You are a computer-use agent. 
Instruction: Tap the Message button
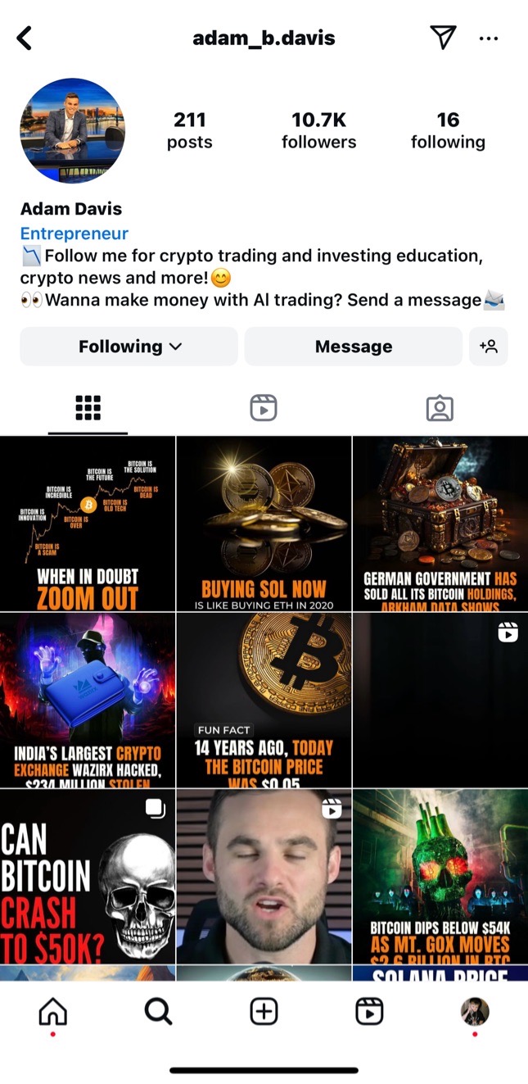[x=354, y=347]
